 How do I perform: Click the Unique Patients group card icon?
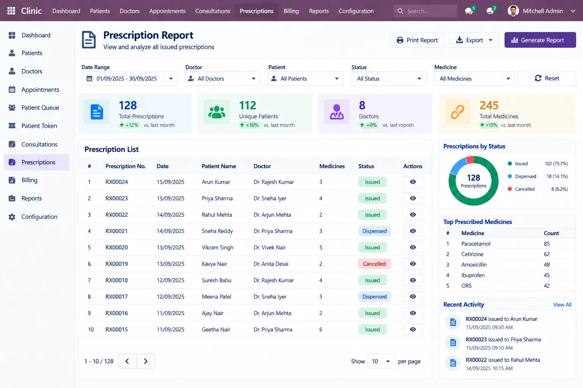click(217, 112)
